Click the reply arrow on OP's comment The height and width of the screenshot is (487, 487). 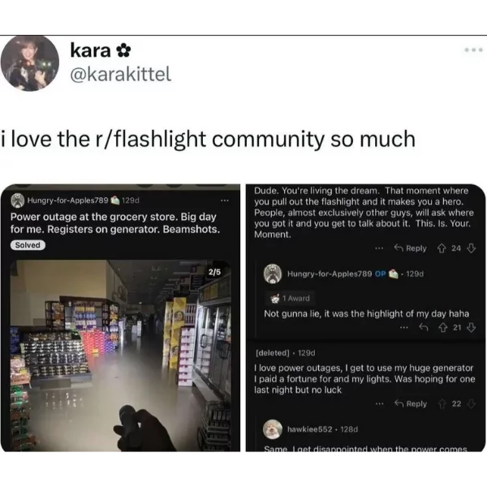(x=424, y=327)
